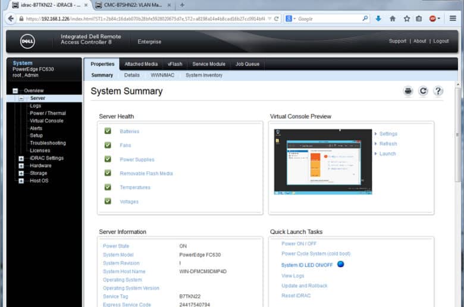
Task: Click the Batteries green health check icon
Action: point(108,131)
